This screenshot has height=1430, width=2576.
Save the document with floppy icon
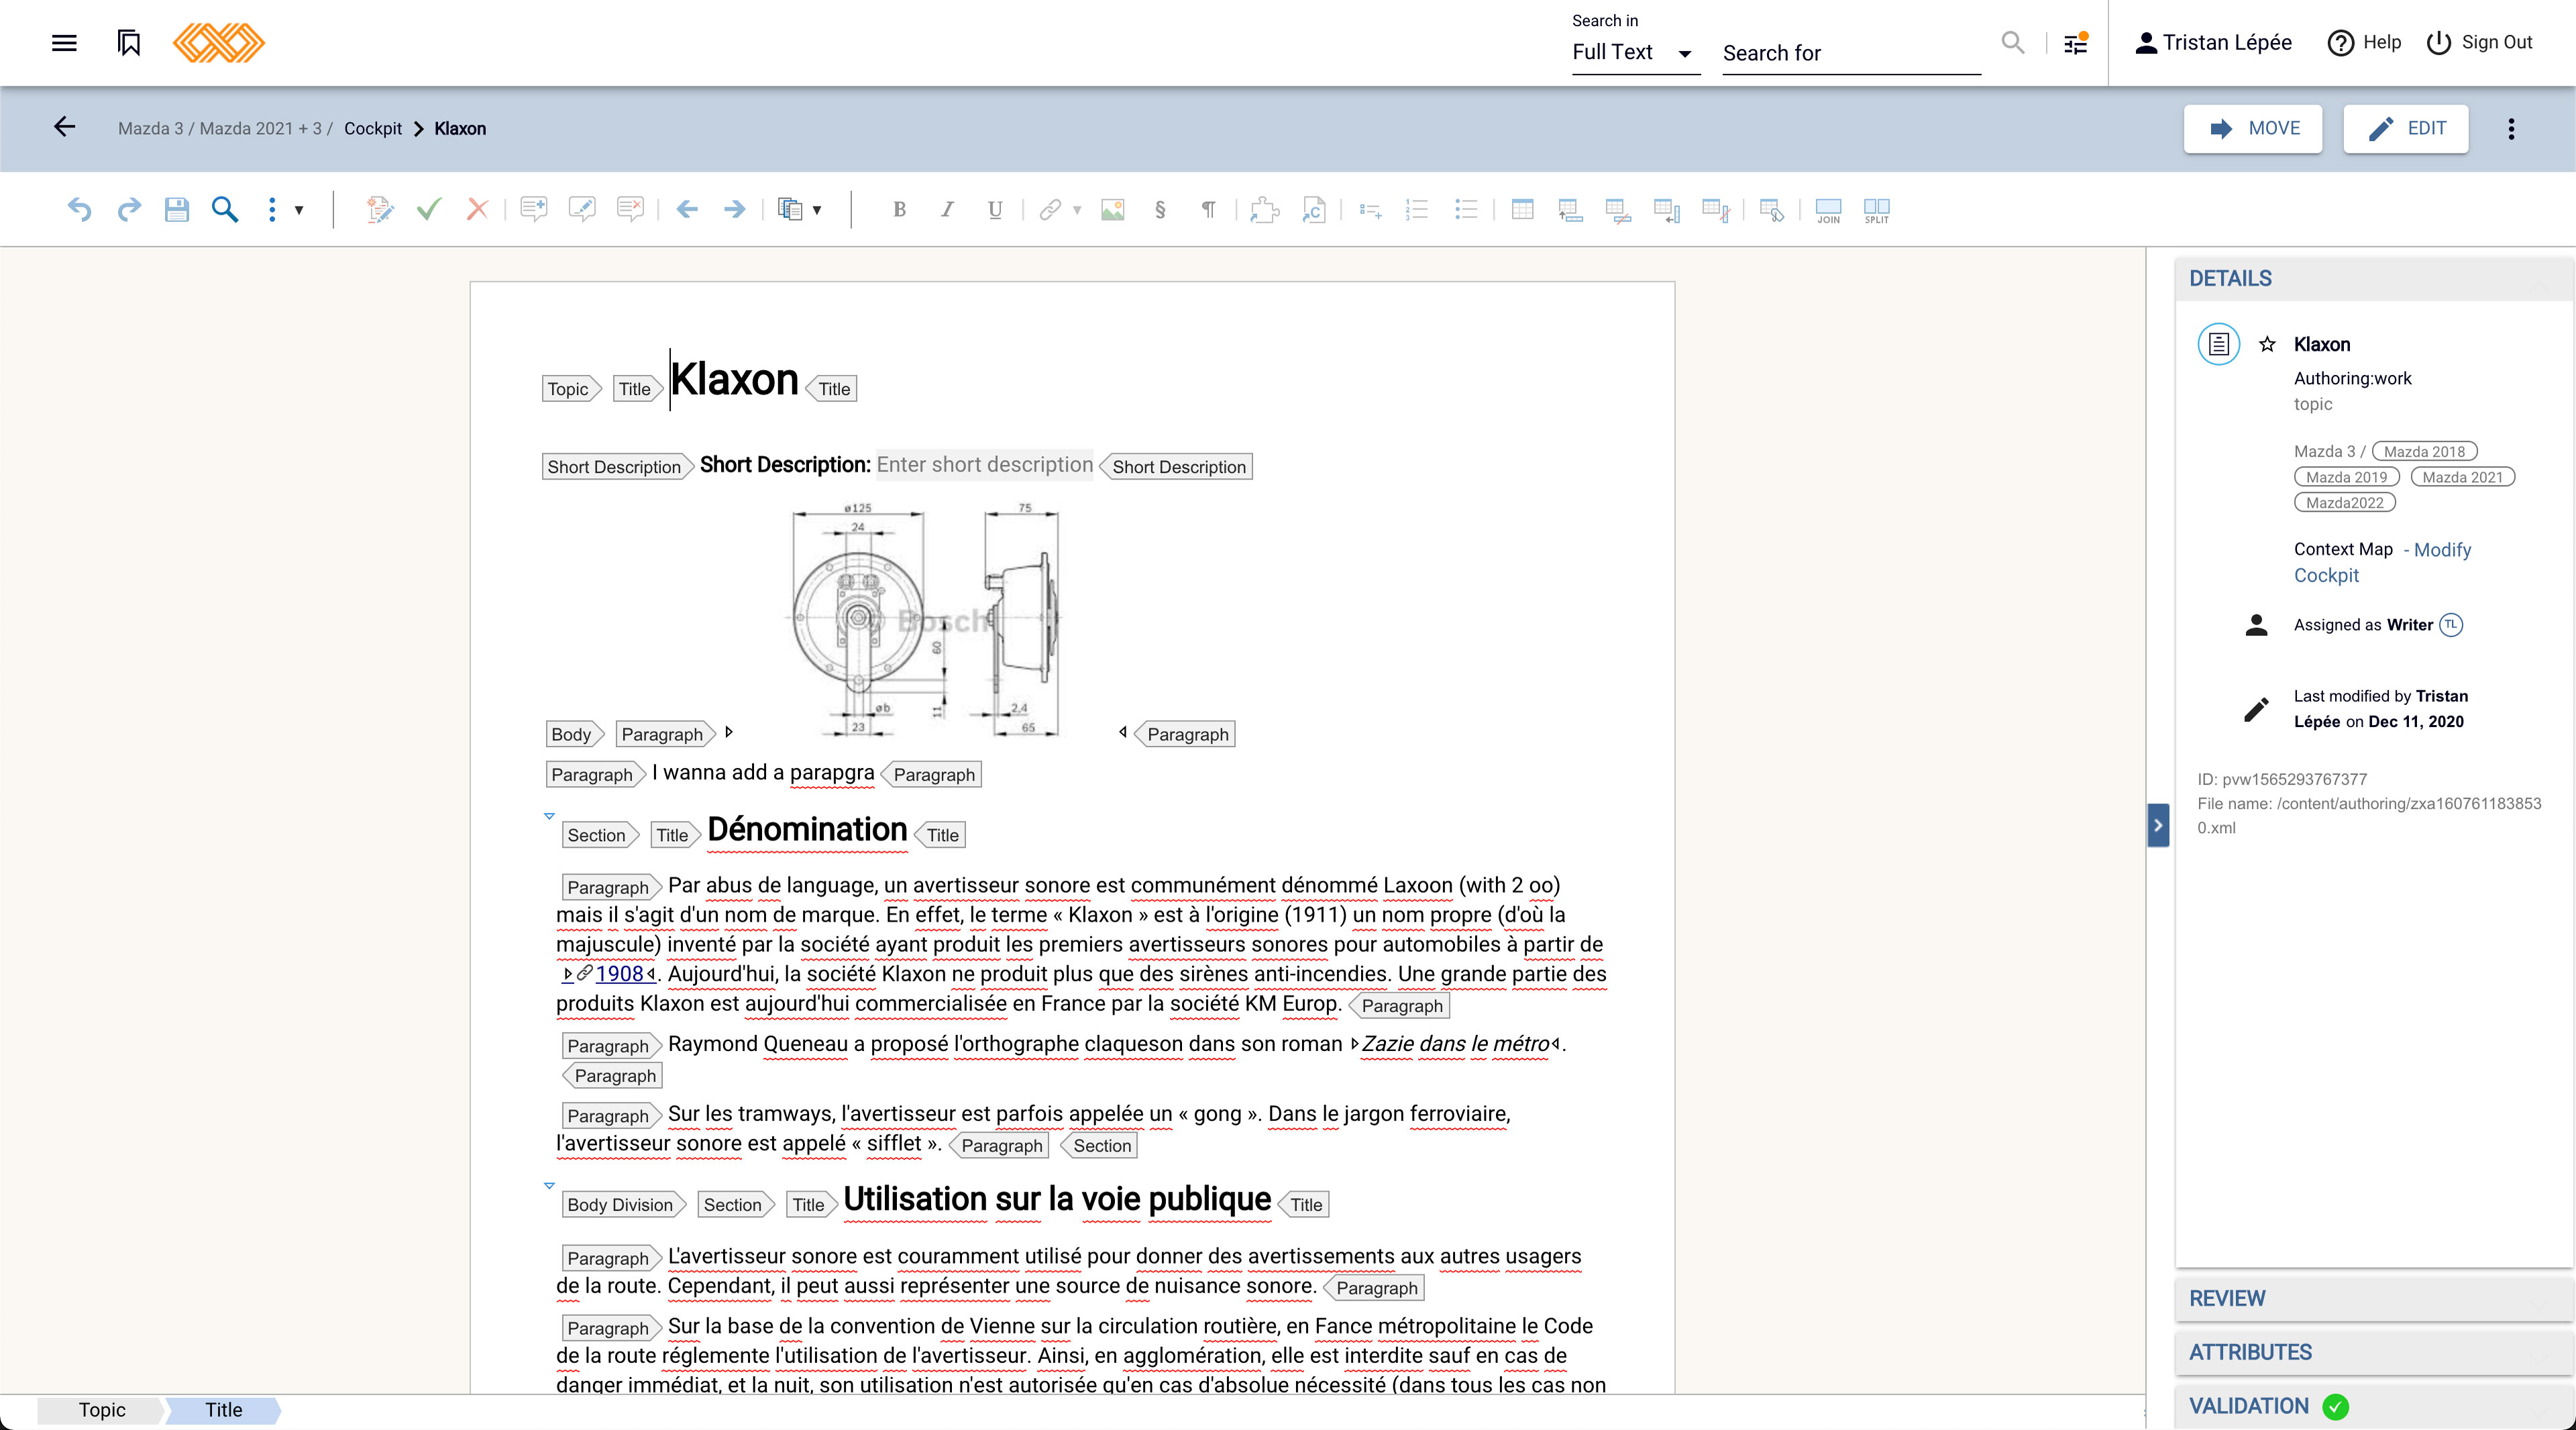coord(177,209)
